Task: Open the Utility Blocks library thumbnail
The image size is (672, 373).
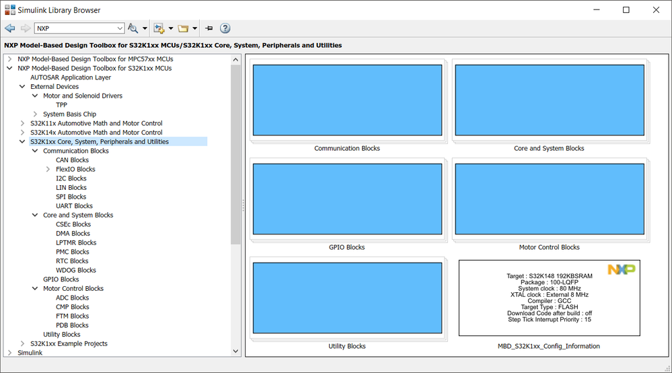Action: [347, 298]
